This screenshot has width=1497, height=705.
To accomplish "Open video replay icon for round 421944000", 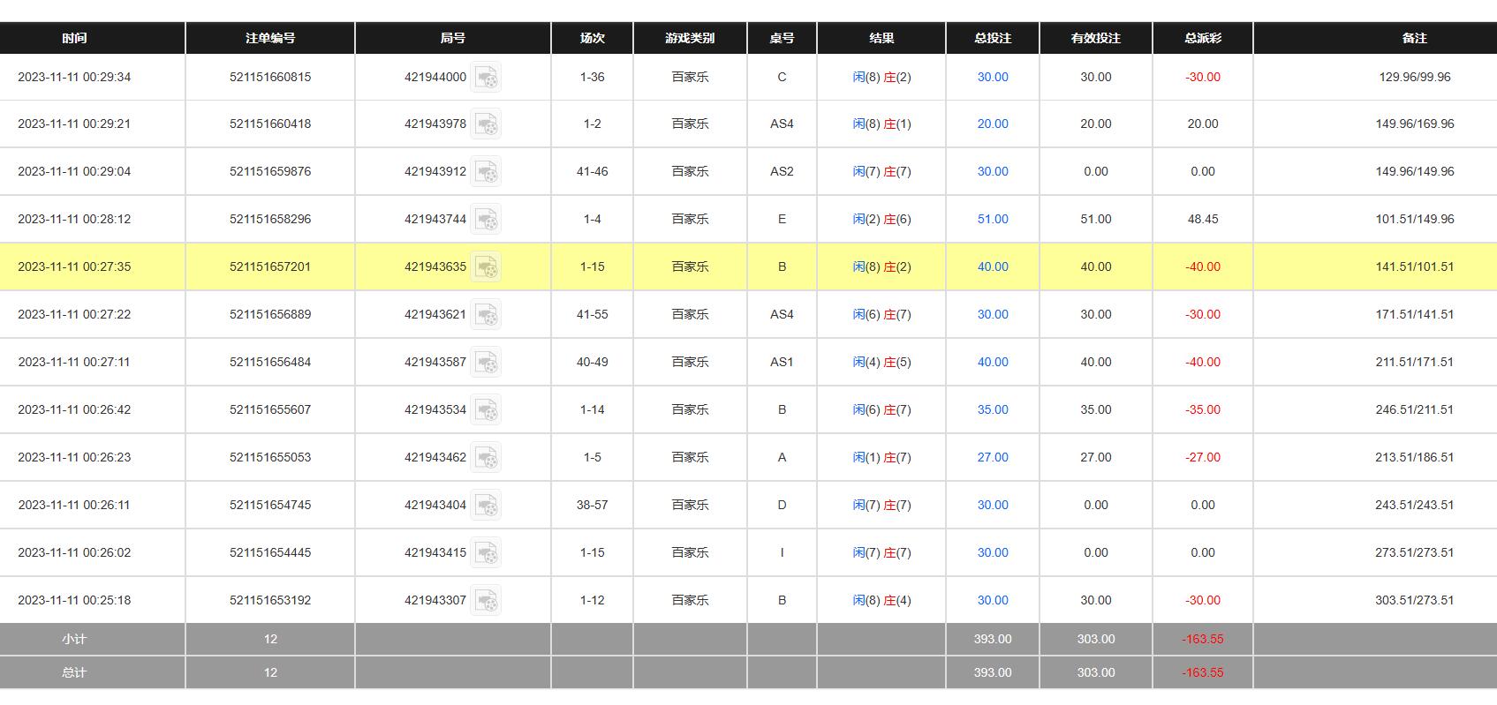I will 486,77.
